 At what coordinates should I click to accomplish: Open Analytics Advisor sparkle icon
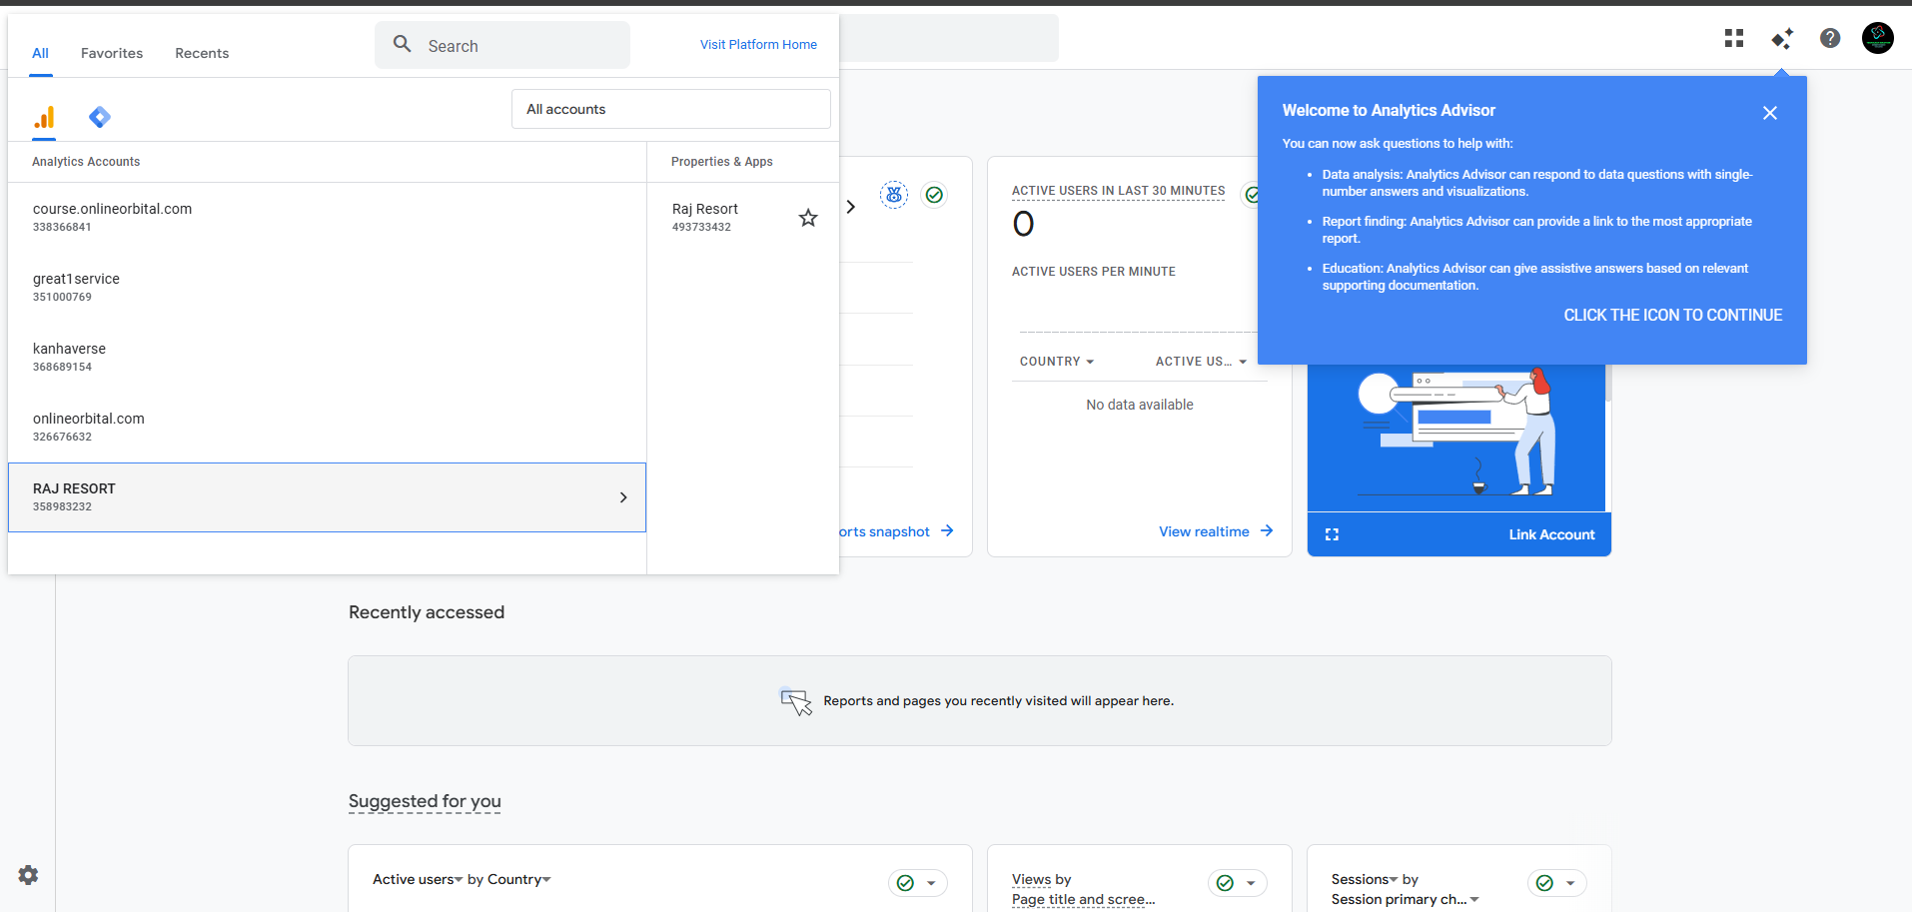1782,38
